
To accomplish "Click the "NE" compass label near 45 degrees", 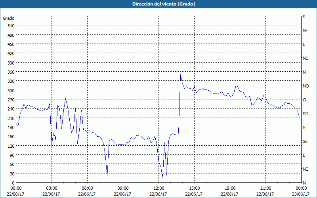I will click(x=306, y=169).
